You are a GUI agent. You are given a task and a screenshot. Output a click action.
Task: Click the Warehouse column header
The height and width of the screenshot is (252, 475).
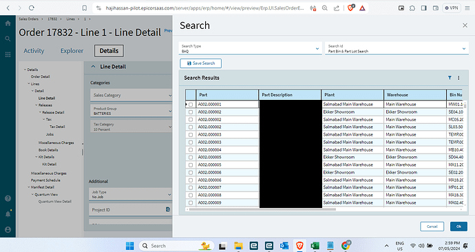tap(415, 95)
